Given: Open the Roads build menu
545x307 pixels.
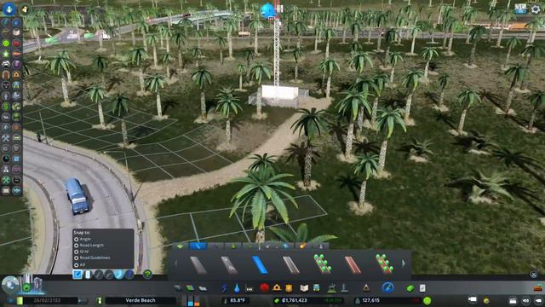Looking at the screenshot, I should click(x=178, y=288).
